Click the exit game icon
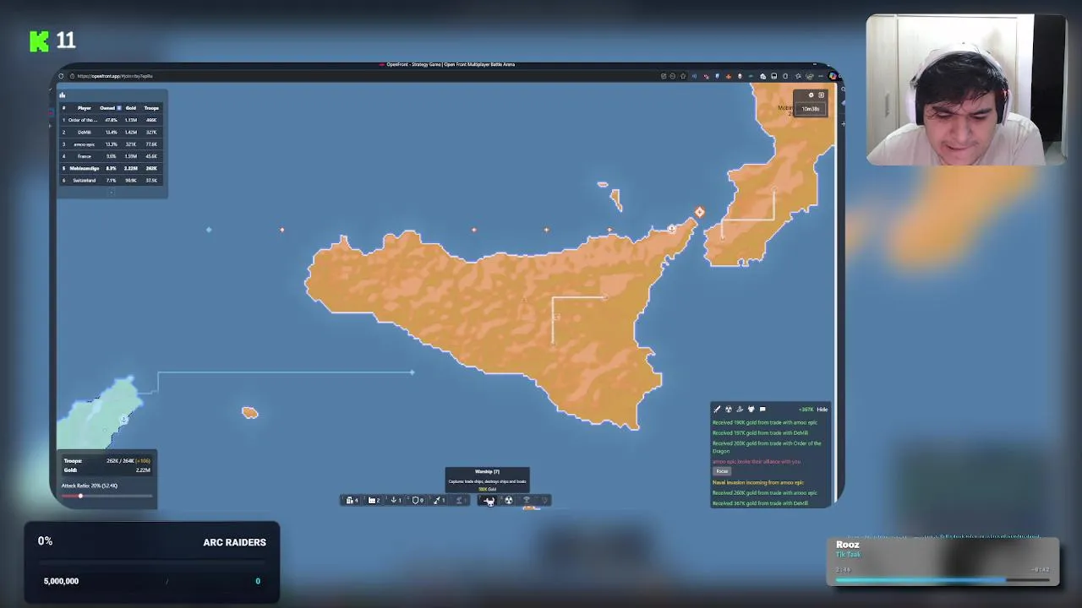1082x608 pixels. pyautogui.click(x=821, y=95)
